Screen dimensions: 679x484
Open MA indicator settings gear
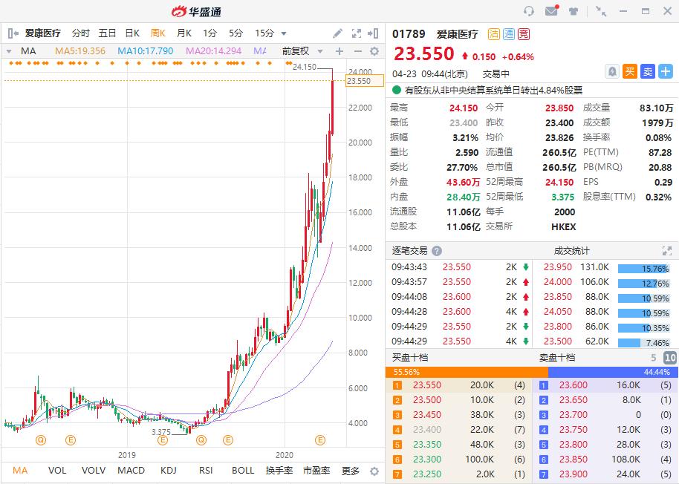[x=374, y=51]
